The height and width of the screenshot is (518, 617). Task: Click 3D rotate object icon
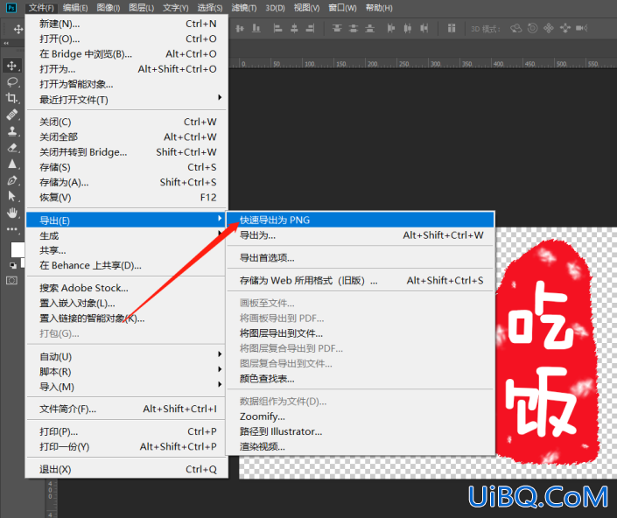515,28
